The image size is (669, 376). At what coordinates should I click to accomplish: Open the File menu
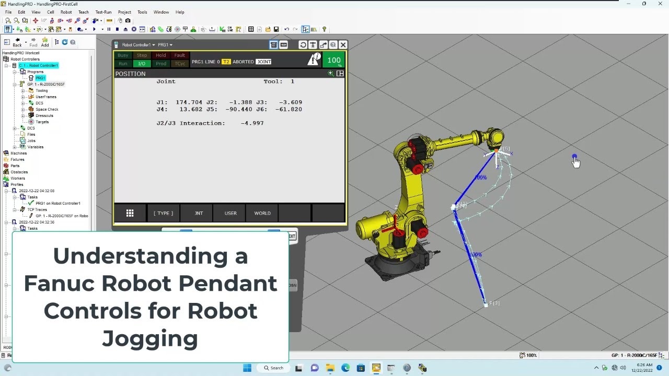(x=8, y=12)
